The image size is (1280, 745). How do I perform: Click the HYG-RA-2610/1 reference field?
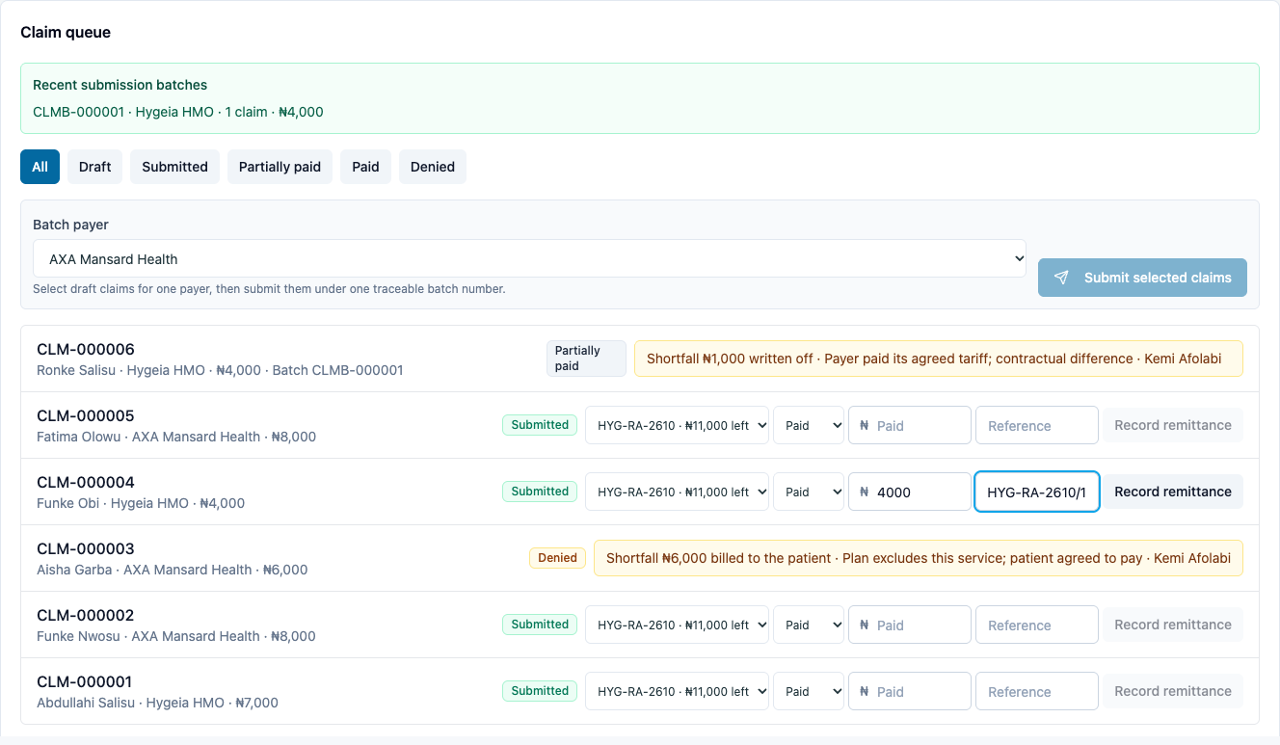click(x=1037, y=492)
